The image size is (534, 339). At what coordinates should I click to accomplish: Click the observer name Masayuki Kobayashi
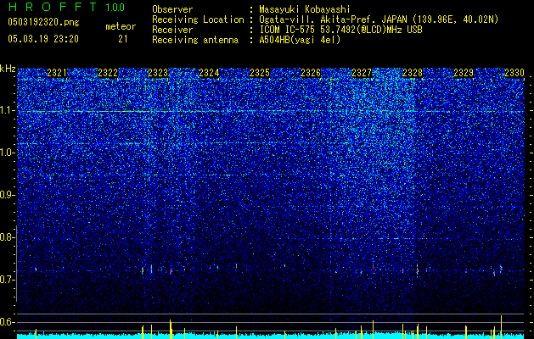coord(305,9)
